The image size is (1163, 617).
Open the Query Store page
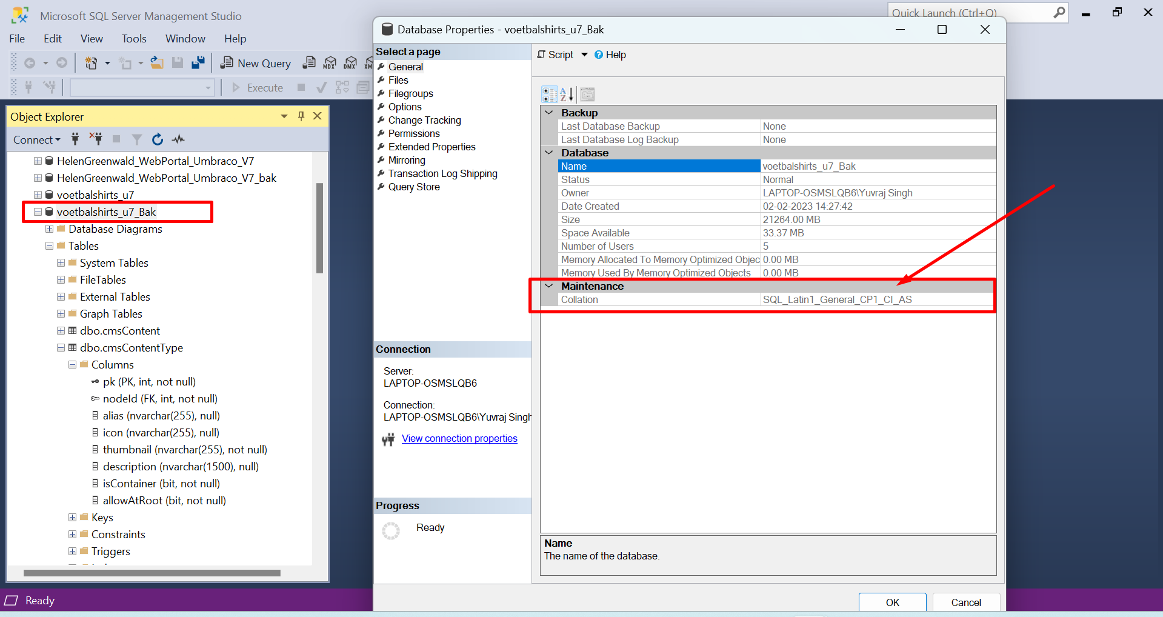tap(414, 187)
